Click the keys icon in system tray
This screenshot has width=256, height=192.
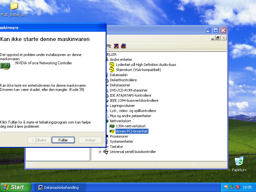tap(226, 187)
